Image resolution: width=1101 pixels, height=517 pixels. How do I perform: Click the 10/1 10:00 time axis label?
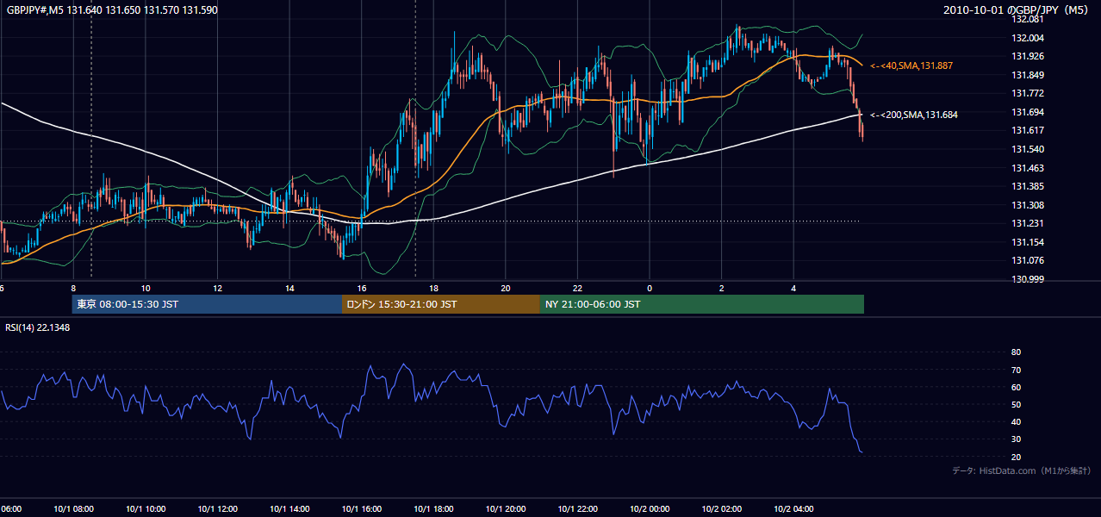(146, 508)
